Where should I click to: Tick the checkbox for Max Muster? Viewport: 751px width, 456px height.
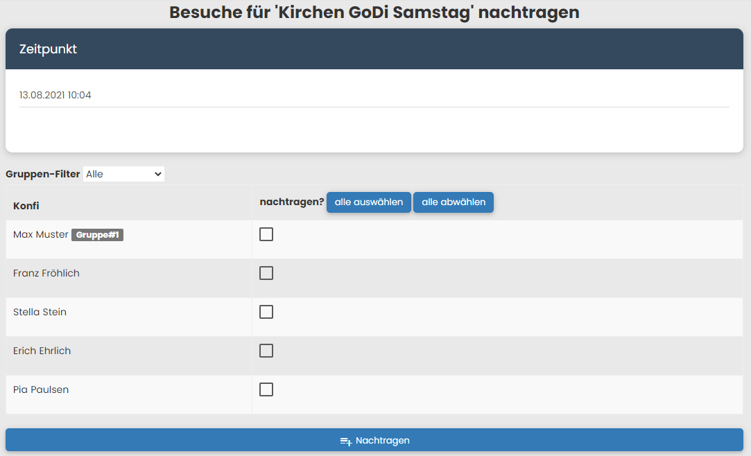[266, 234]
